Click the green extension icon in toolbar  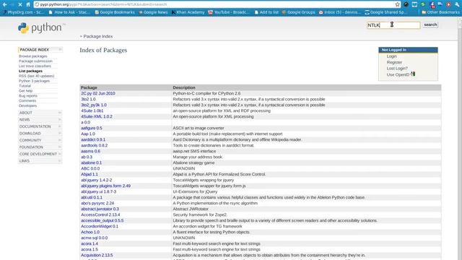click(x=423, y=4)
